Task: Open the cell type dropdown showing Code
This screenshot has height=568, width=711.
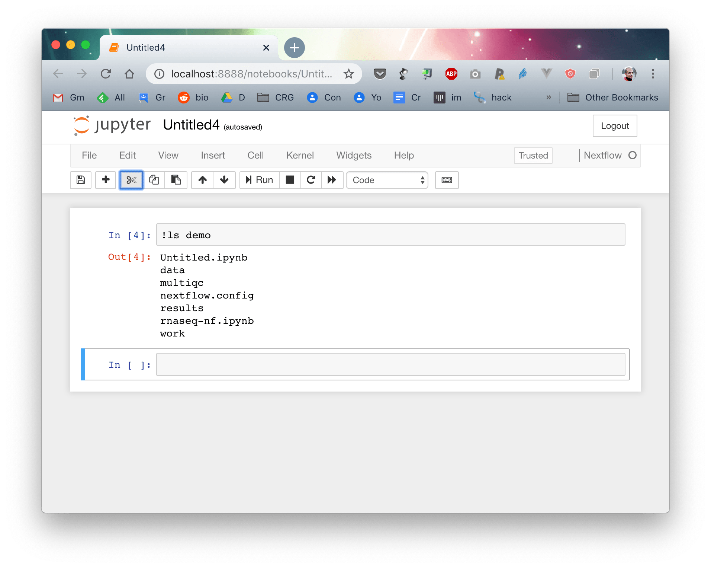Action: [x=387, y=180]
